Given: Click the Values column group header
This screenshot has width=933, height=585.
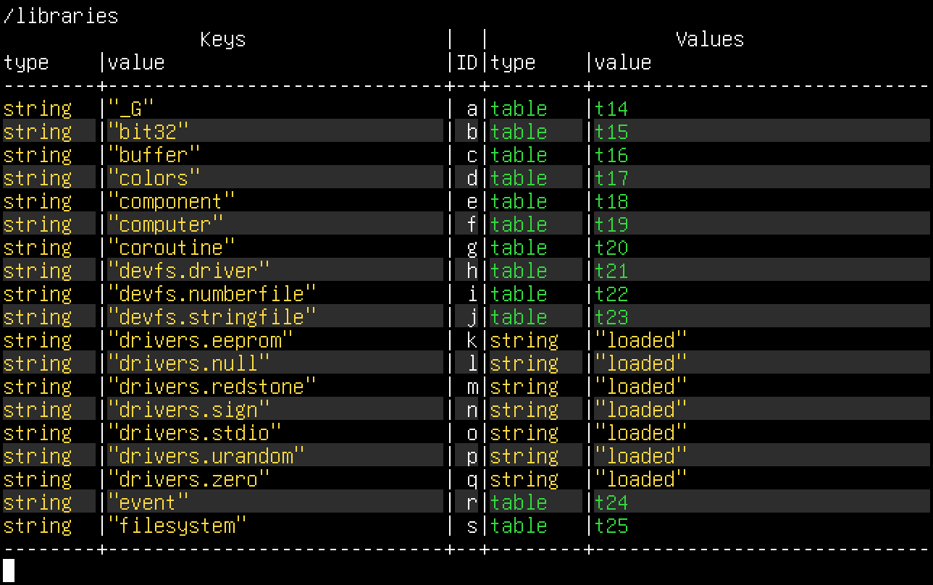Looking at the screenshot, I should 710,39.
